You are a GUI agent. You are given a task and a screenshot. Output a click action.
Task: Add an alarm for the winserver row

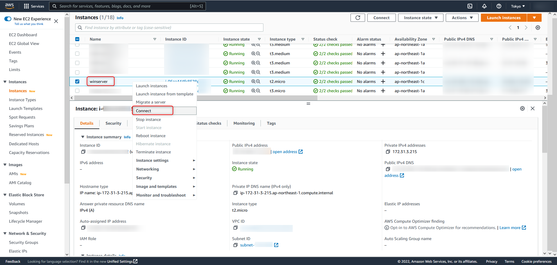point(383,81)
